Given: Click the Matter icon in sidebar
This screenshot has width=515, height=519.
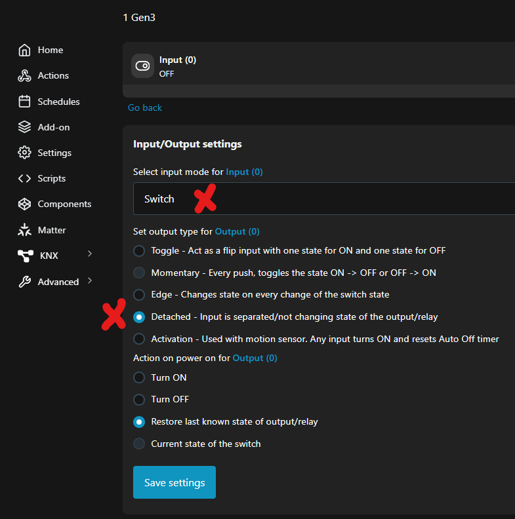Looking at the screenshot, I should [x=24, y=230].
